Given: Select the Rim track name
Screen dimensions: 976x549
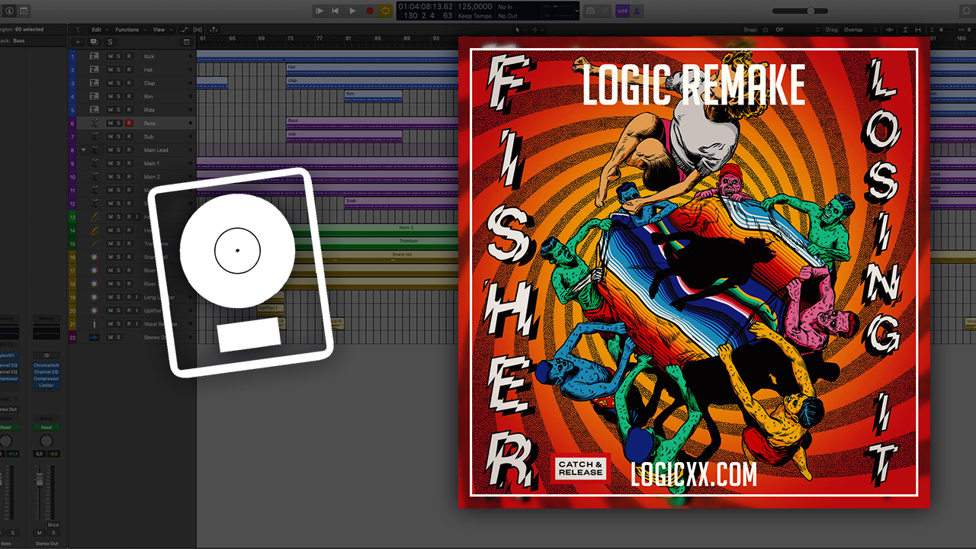Looking at the screenshot, I should (x=149, y=97).
